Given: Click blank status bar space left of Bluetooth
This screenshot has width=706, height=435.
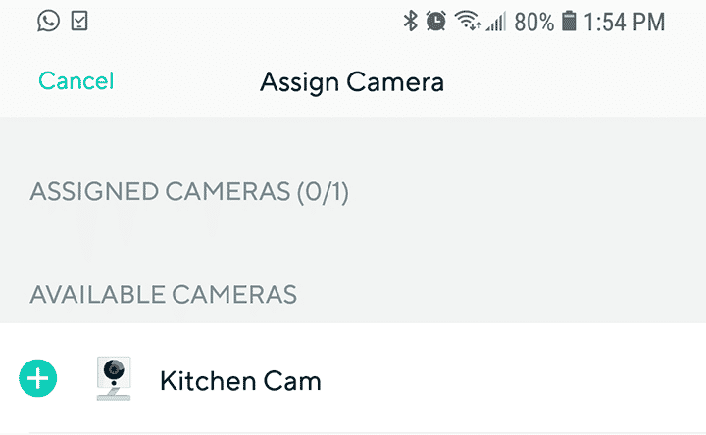Looking at the screenshot, I should point(245,21).
